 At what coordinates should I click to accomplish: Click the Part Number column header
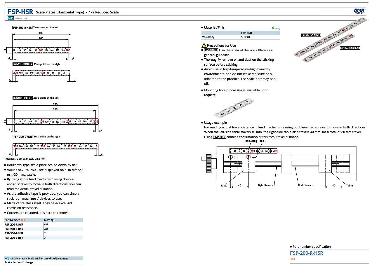click(x=12, y=220)
